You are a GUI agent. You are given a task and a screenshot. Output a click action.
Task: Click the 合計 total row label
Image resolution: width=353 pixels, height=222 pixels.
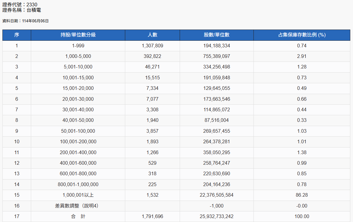point(78,217)
